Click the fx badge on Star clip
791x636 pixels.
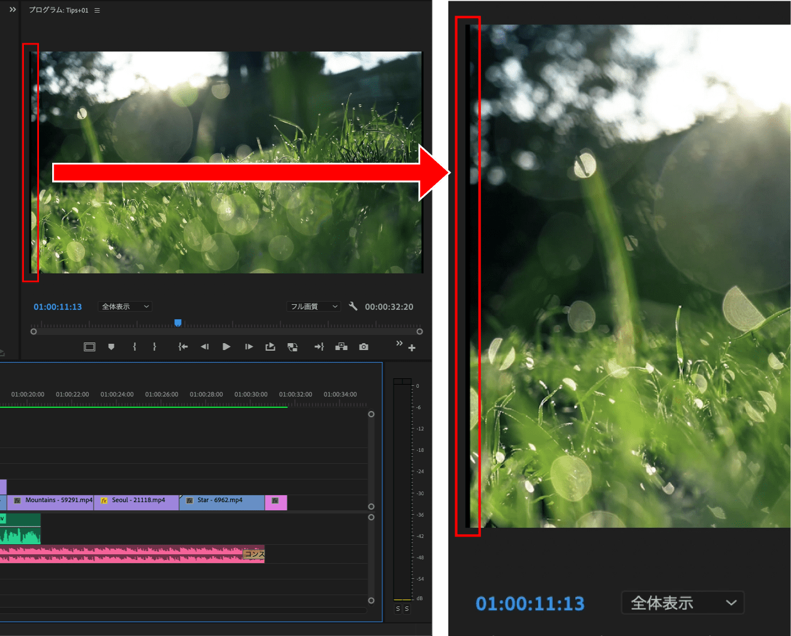pos(189,501)
